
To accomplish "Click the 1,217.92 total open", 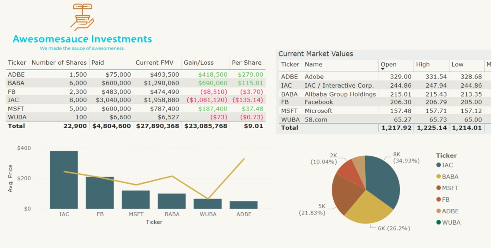I will click(x=396, y=128).
